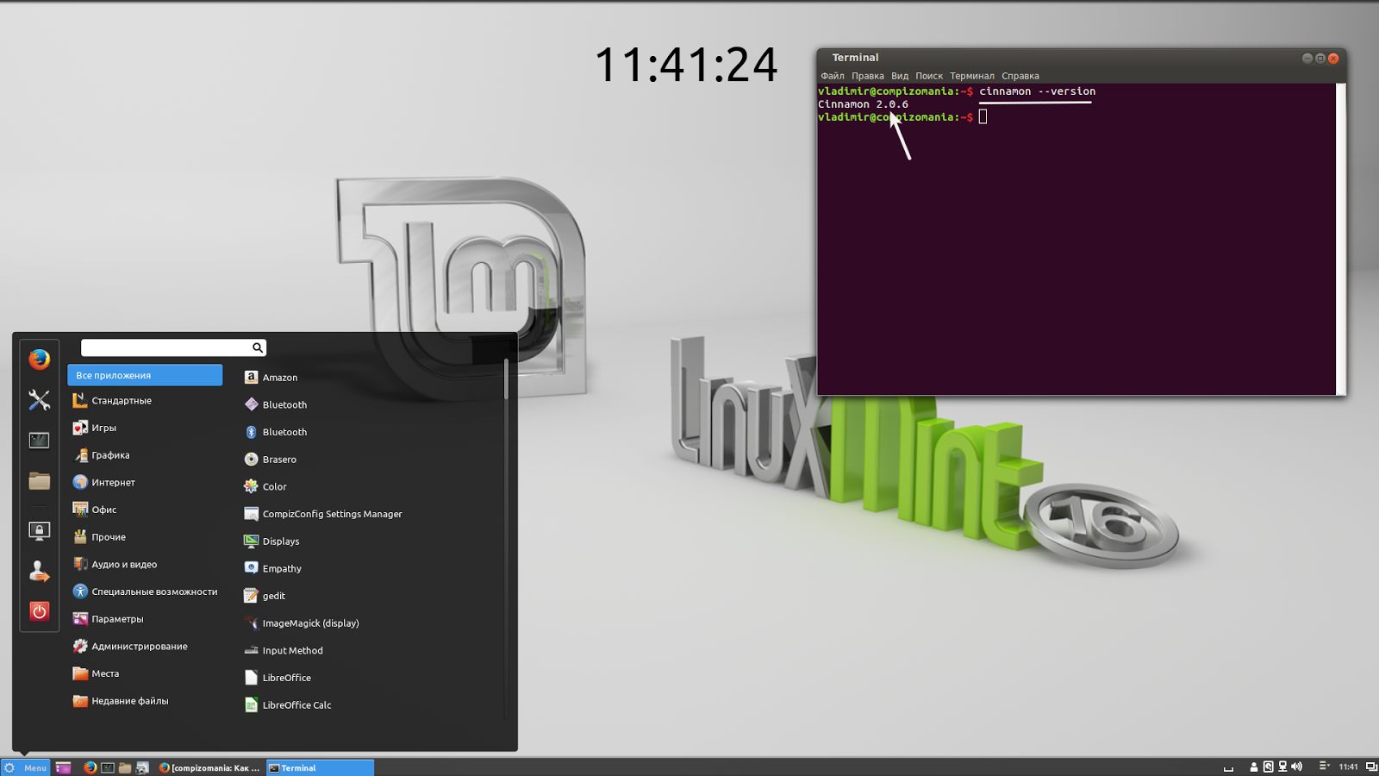Click the files folder launcher on the panel

pos(125,767)
